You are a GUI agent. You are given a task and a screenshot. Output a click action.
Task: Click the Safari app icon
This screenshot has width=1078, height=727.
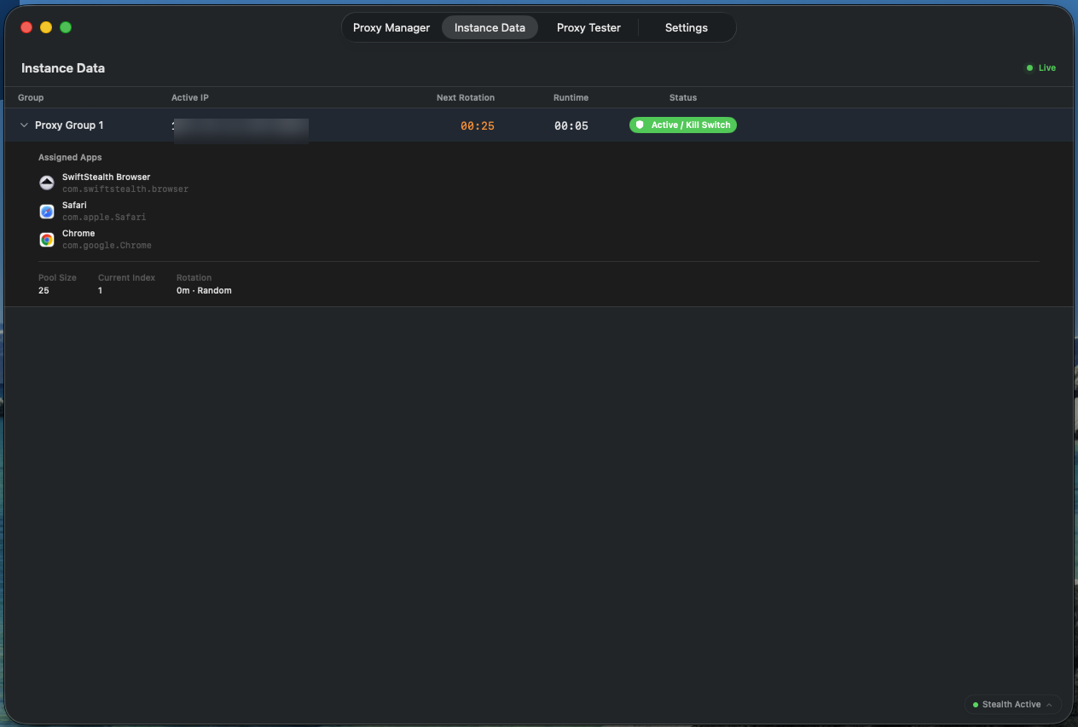point(47,212)
